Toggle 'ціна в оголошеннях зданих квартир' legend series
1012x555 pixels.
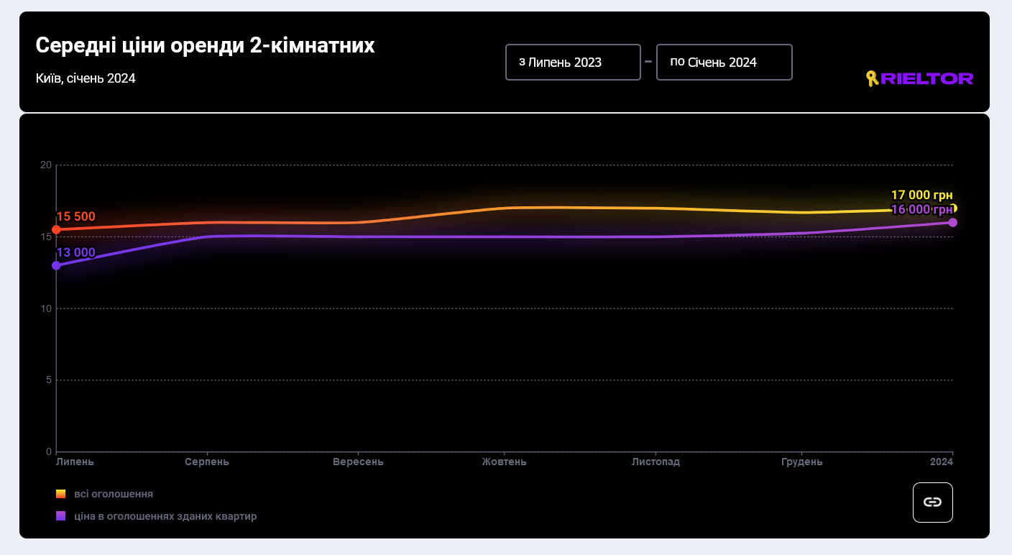pyautogui.click(x=156, y=516)
